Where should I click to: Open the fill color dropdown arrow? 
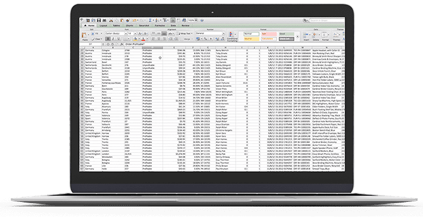140,39
